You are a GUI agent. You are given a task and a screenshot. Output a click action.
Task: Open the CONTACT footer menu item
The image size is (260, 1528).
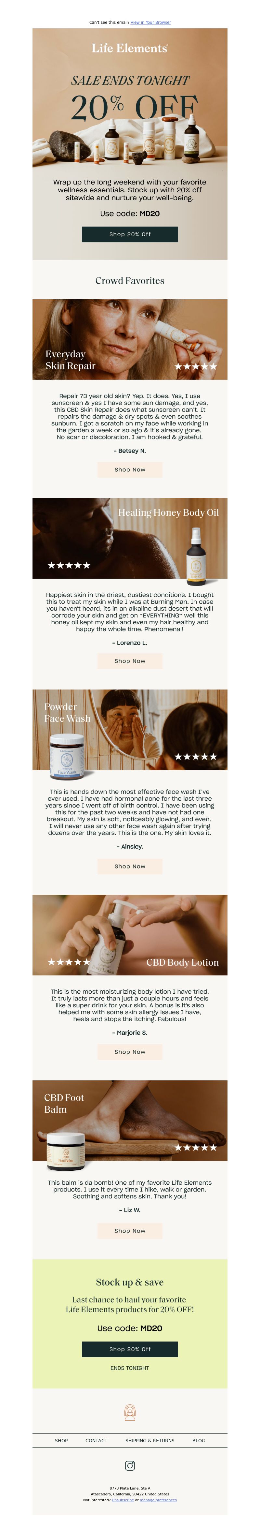(x=96, y=1440)
